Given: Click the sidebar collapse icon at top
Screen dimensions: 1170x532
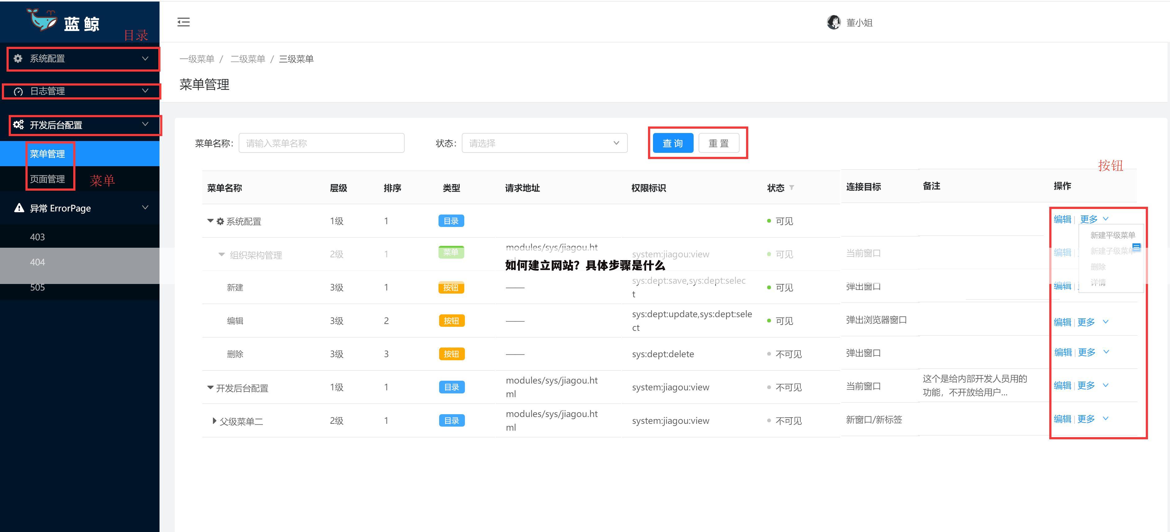Looking at the screenshot, I should [183, 22].
